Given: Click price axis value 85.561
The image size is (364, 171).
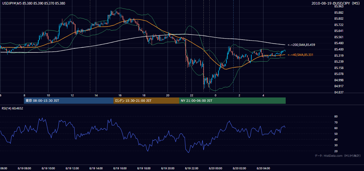Looking at the screenshot, I should click(x=339, y=37).
